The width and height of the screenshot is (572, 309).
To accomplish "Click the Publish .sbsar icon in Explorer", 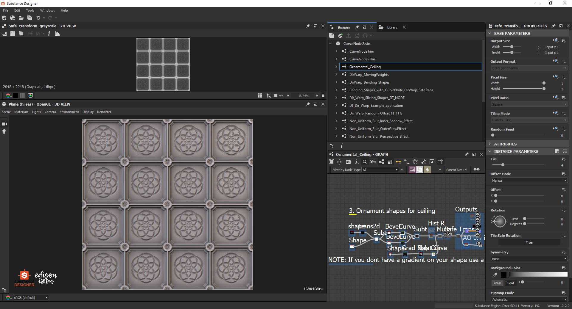I will pos(340,36).
